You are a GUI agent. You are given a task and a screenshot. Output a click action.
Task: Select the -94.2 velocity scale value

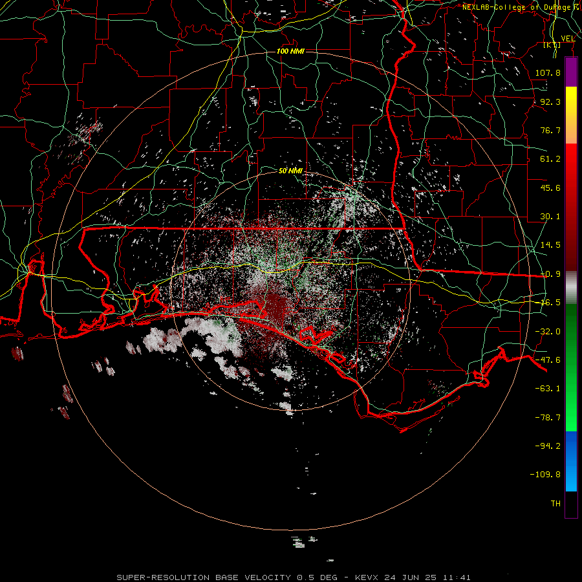[548, 446]
